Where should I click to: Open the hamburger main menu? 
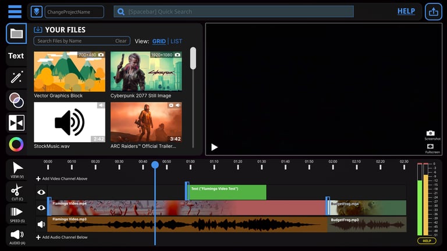click(15, 12)
